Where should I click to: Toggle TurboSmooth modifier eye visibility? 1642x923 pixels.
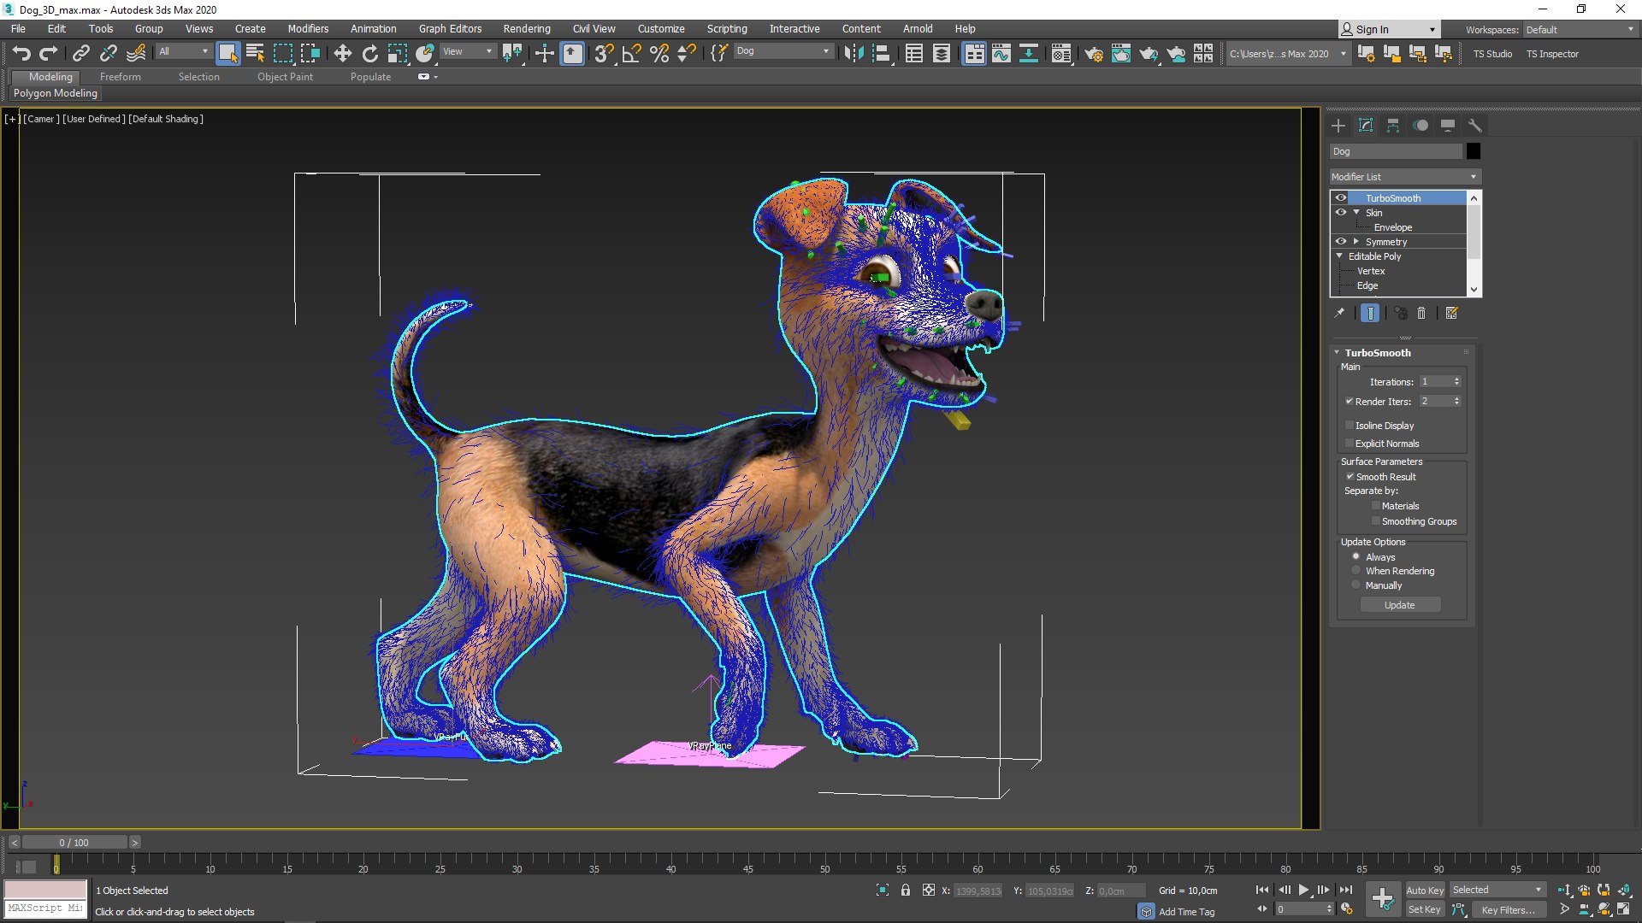pos(1341,197)
